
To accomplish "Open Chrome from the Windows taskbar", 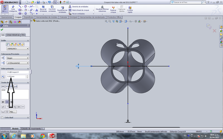I will tap(42, 136).
